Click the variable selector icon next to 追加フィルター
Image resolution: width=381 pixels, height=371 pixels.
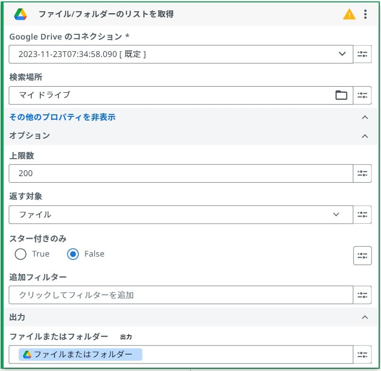click(363, 295)
